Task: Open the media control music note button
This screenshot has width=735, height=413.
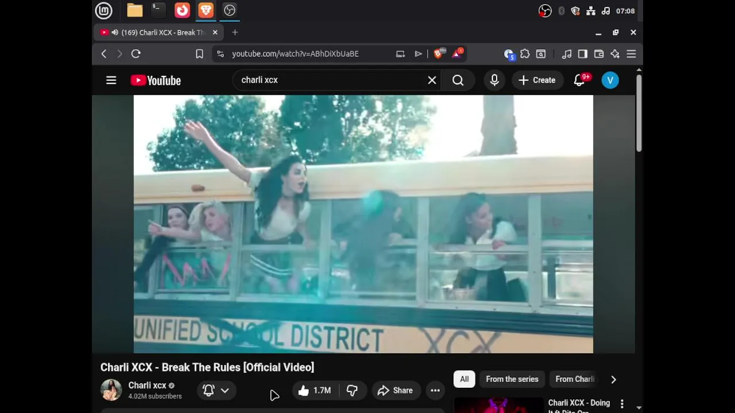Action: tap(567, 54)
